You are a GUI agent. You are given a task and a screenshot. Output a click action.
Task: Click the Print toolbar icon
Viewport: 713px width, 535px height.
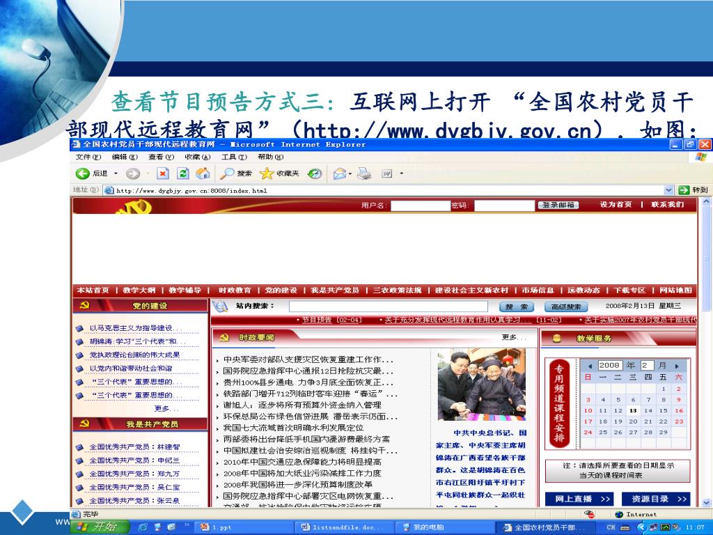[363, 173]
